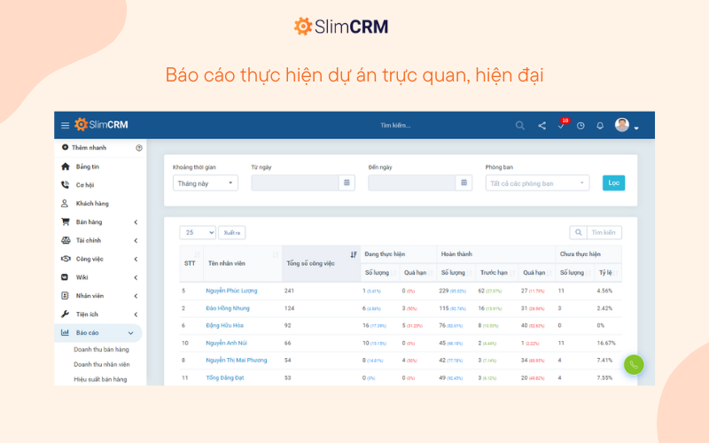Click the Wiki icon
The height and width of the screenshot is (443, 709).
coord(65,277)
